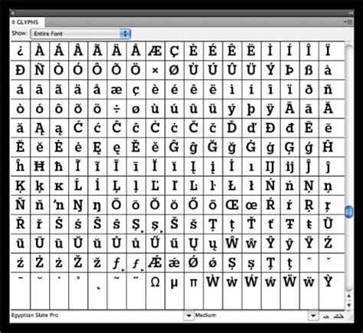363x333 pixels.
Task: Open the Show 'Entire Font' dropdown
Action: click(80, 34)
